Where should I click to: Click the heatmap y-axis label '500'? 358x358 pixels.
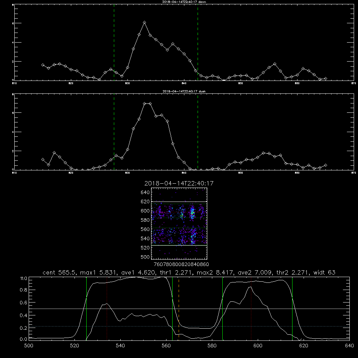click(x=145, y=257)
